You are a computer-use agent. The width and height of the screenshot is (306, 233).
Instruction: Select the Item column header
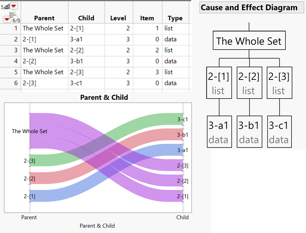click(x=147, y=18)
